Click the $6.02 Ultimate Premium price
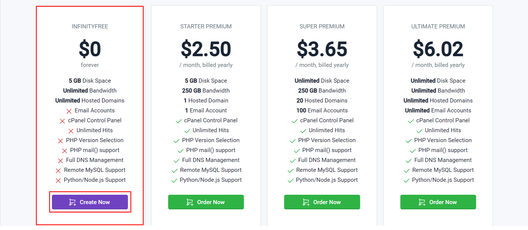Viewport: 528px width, 230px height. pyautogui.click(x=438, y=49)
